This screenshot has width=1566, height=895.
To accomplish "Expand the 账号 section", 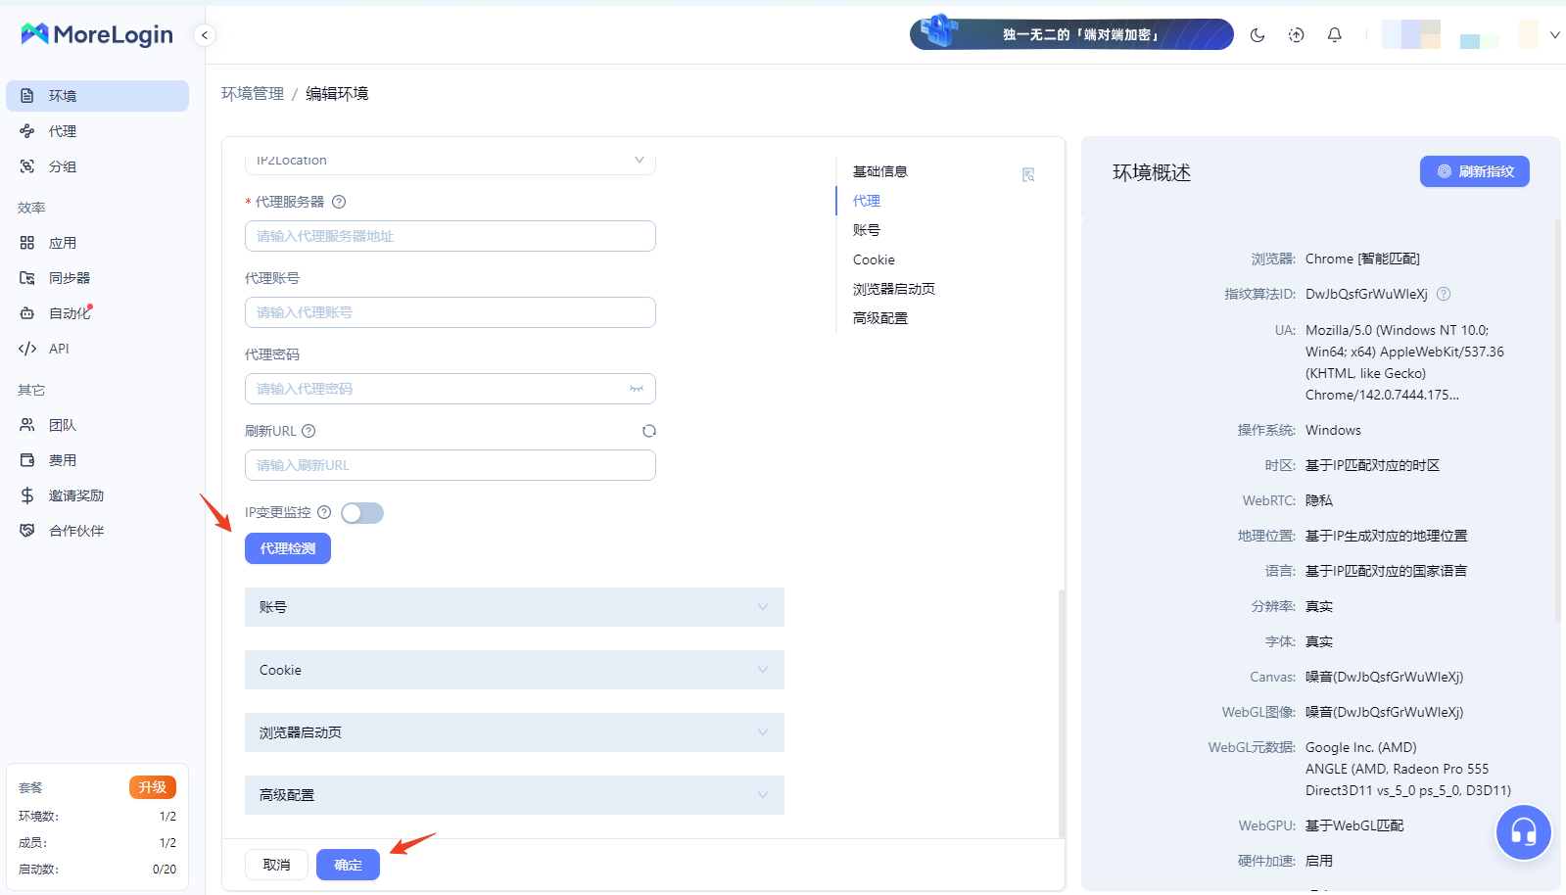I will coord(514,607).
